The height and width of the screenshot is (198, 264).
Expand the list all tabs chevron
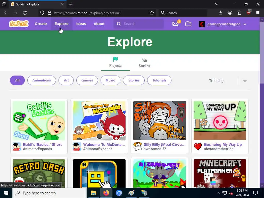point(217,4)
